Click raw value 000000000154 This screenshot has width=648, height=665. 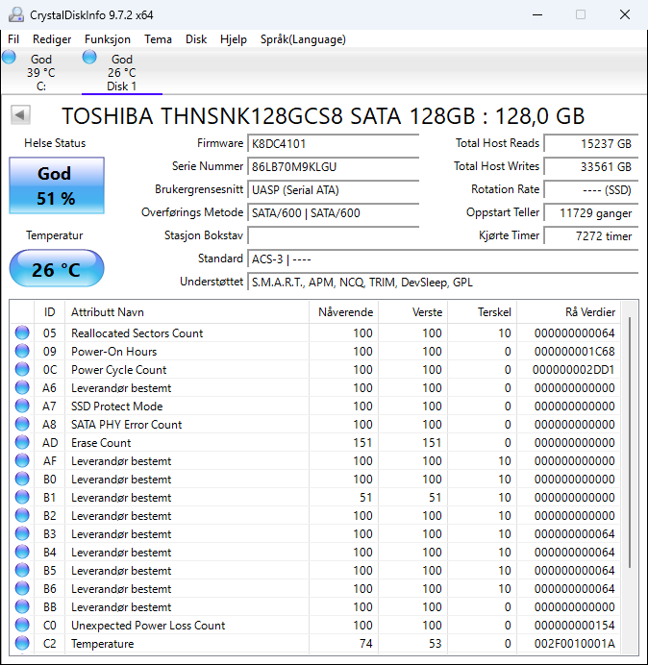574,625
